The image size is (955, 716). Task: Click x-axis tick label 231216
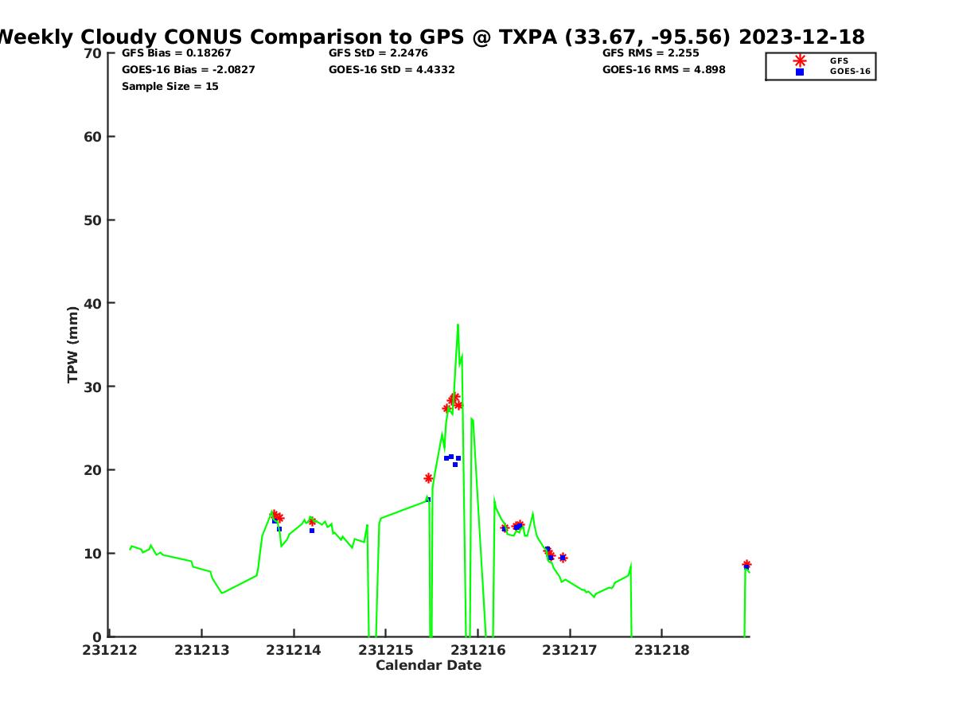point(477,650)
